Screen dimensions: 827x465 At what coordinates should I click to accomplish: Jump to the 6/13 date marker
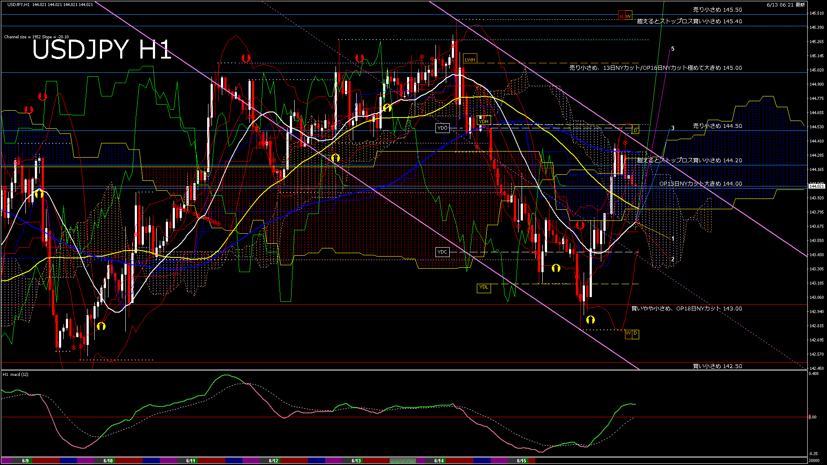click(x=356, y=461)
